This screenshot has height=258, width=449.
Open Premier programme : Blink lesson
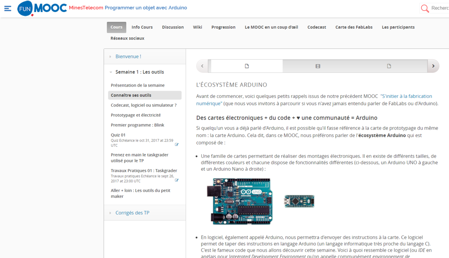point(137,125)
